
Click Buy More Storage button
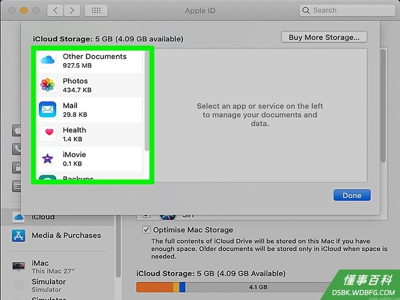point(324,37)
